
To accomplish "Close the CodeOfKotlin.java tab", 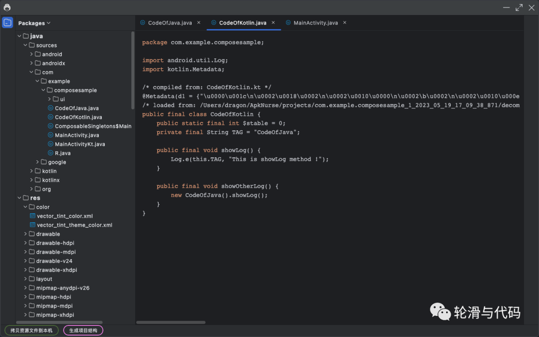I will [x=273, y=22].
